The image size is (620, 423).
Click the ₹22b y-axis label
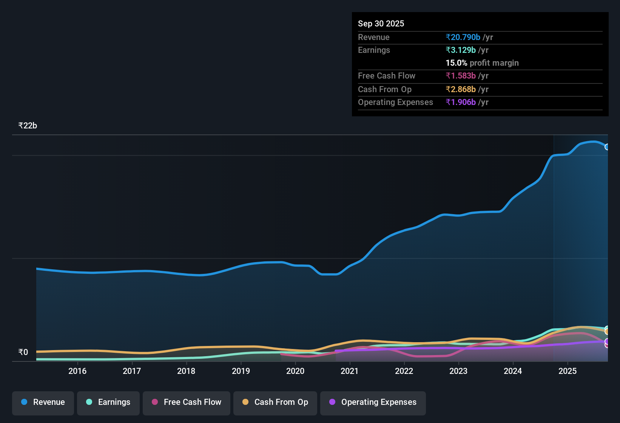click(27, 125)
